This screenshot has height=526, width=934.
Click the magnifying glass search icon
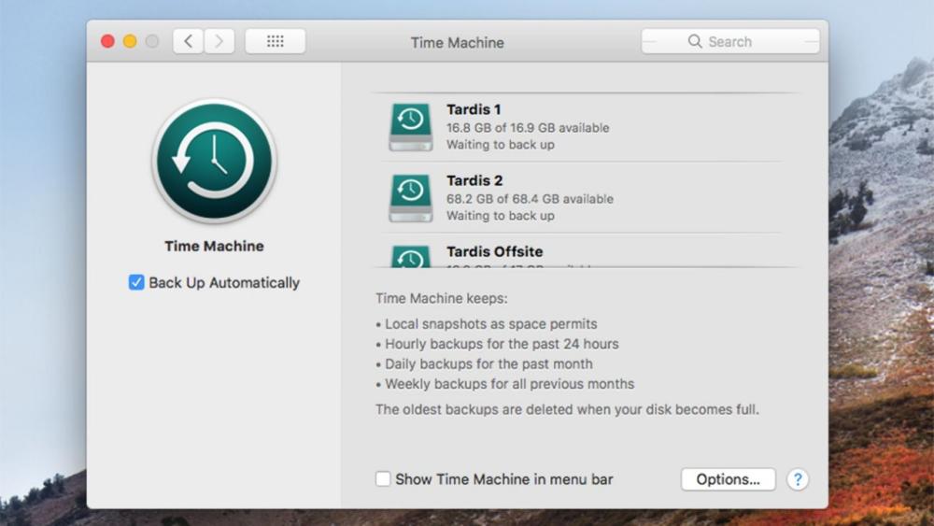pyautogui.click(x=695, y=41)
